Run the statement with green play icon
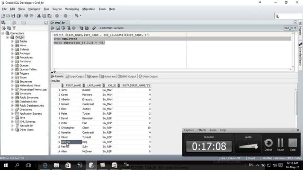The width and height of the screenshot is (303, 170). (x=53, y=28)
